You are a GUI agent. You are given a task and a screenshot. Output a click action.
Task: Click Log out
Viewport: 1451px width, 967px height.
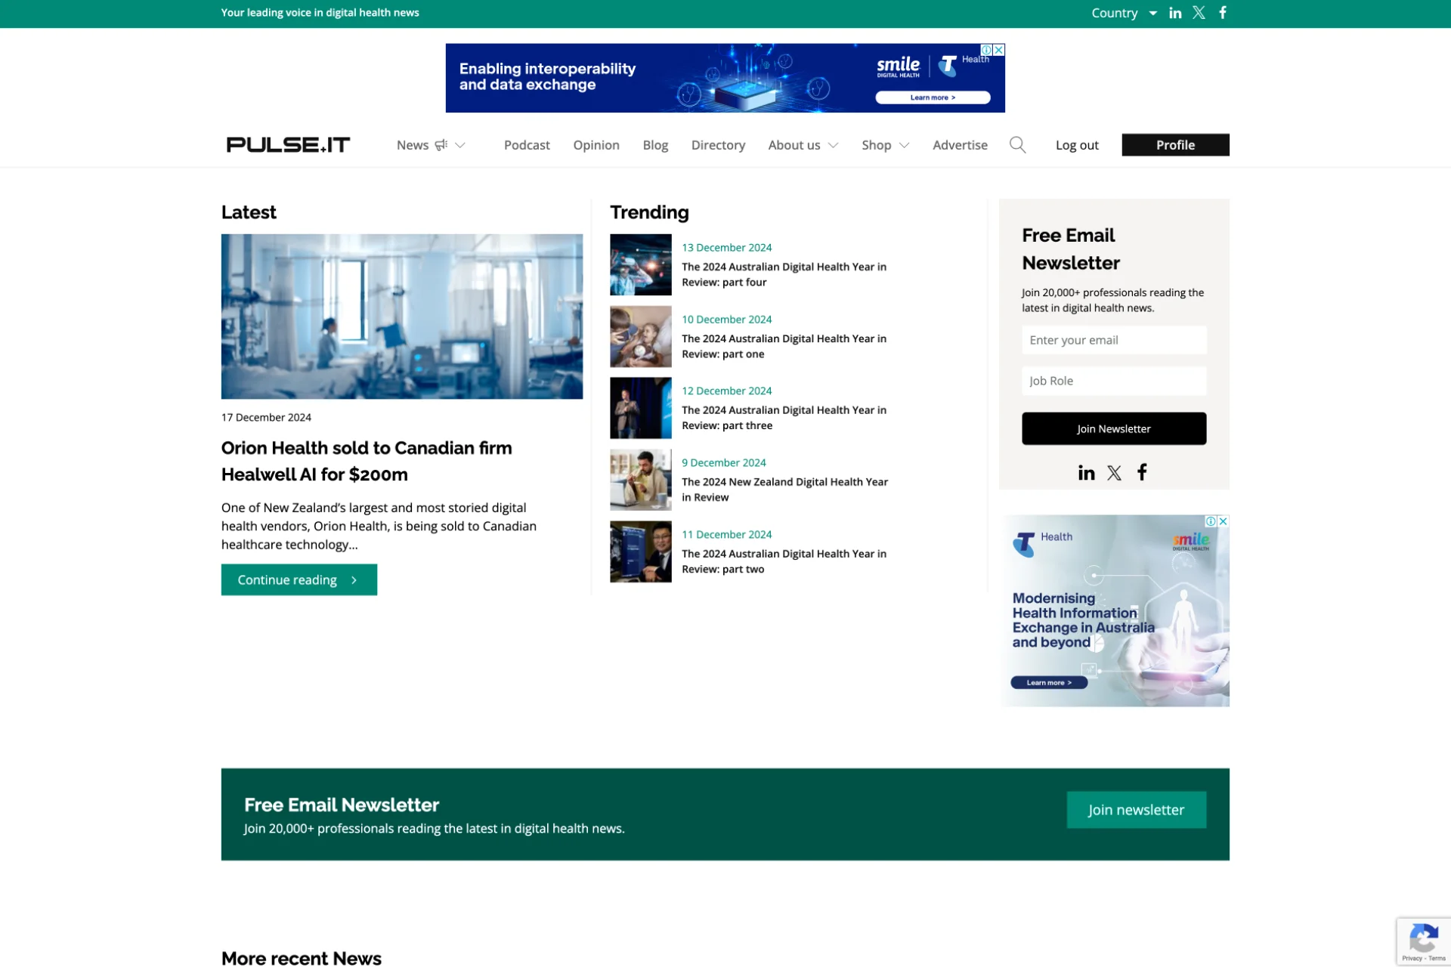tap(1077, 144)
